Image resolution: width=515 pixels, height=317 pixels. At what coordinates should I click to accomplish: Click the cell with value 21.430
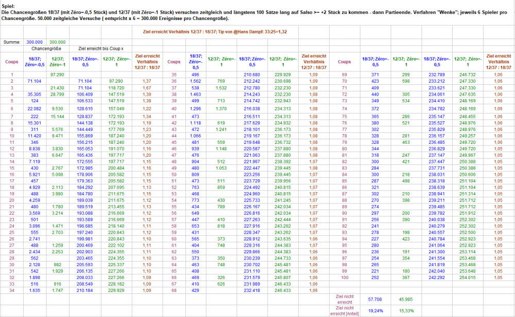(58, 88)
